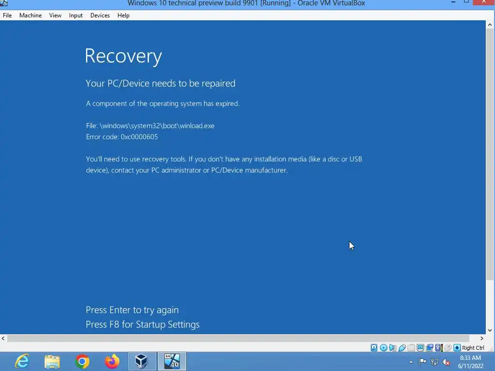Open File Explorer from the taskbar
The width and height of the screenshot is (495, 371).
click(52, 361)
